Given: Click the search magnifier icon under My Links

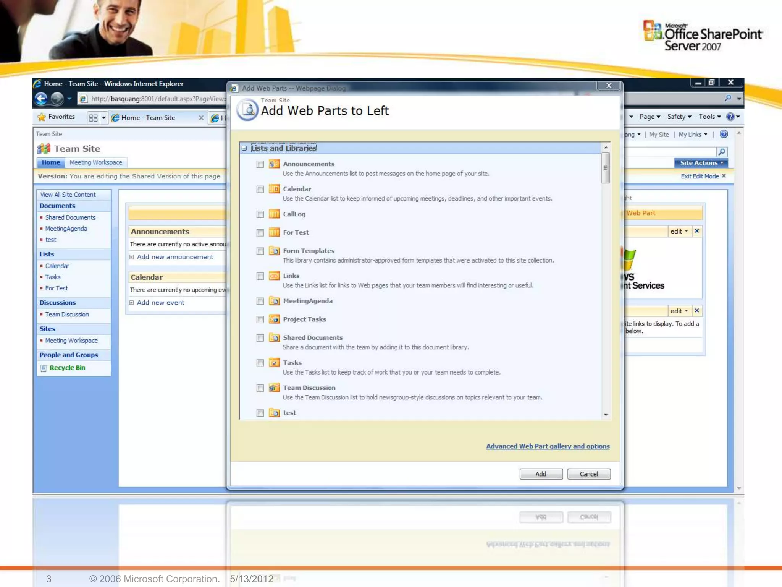Looking at the screenshot, I should pos(721,152).
